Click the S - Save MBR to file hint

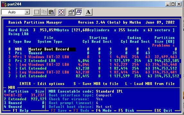click(96, 84)
